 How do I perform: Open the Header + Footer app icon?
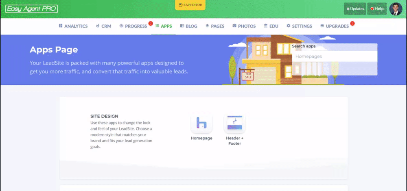pyautogui.click(x=235, y=123)
